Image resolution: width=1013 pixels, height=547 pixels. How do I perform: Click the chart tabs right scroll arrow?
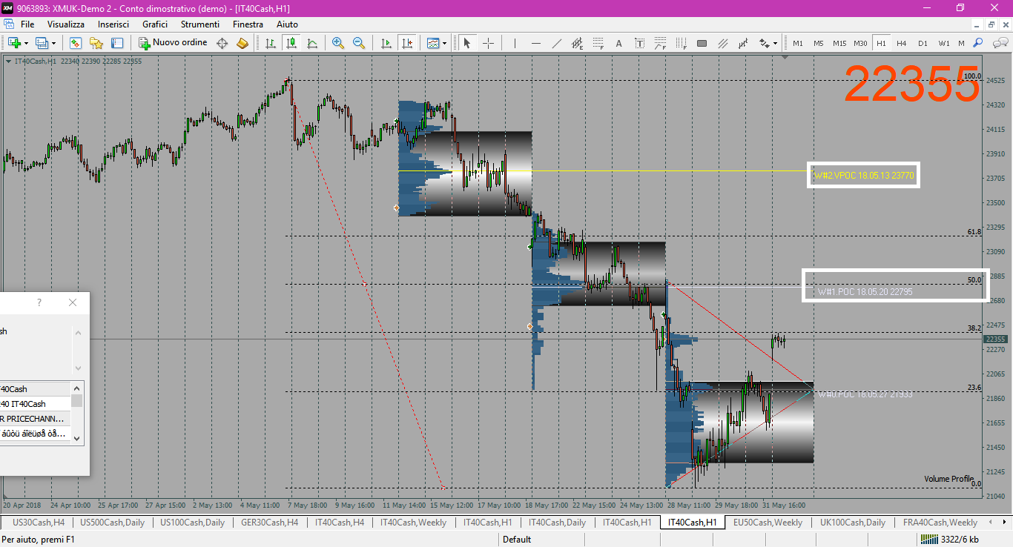click(1006, 523)
